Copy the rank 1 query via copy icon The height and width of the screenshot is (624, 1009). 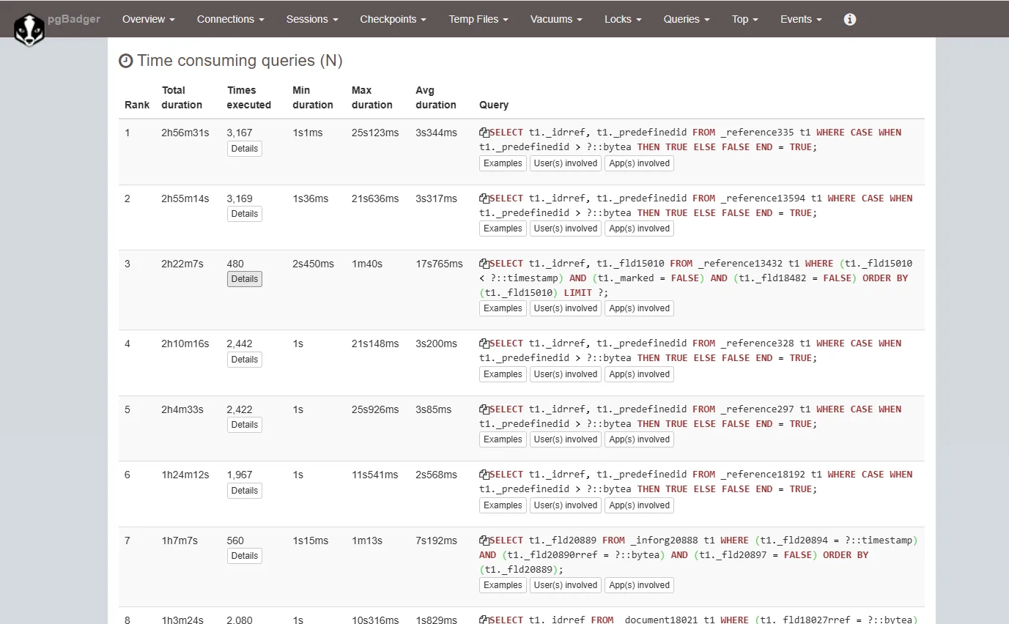tap(484, 133)
